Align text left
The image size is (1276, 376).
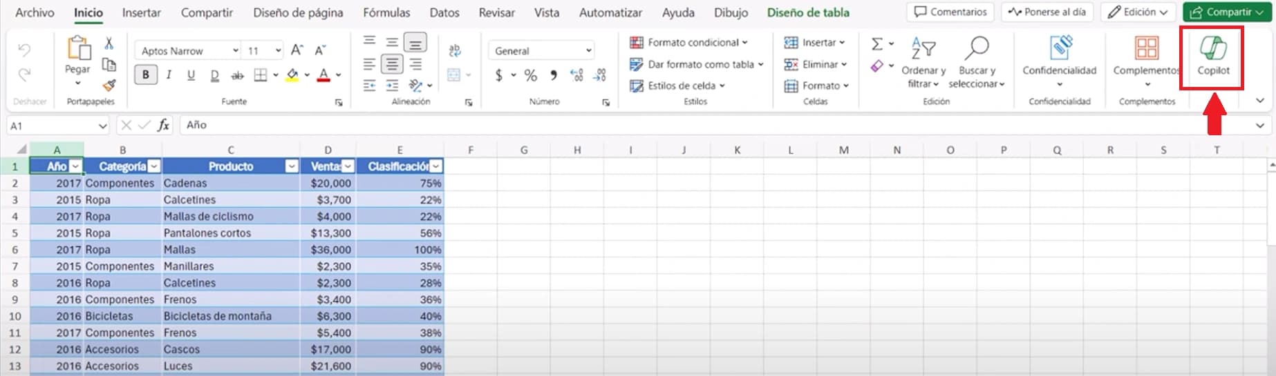point(370,64)
